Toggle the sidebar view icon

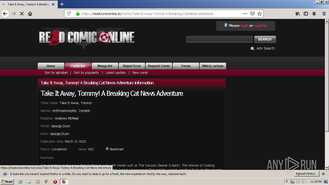(306, 14)
